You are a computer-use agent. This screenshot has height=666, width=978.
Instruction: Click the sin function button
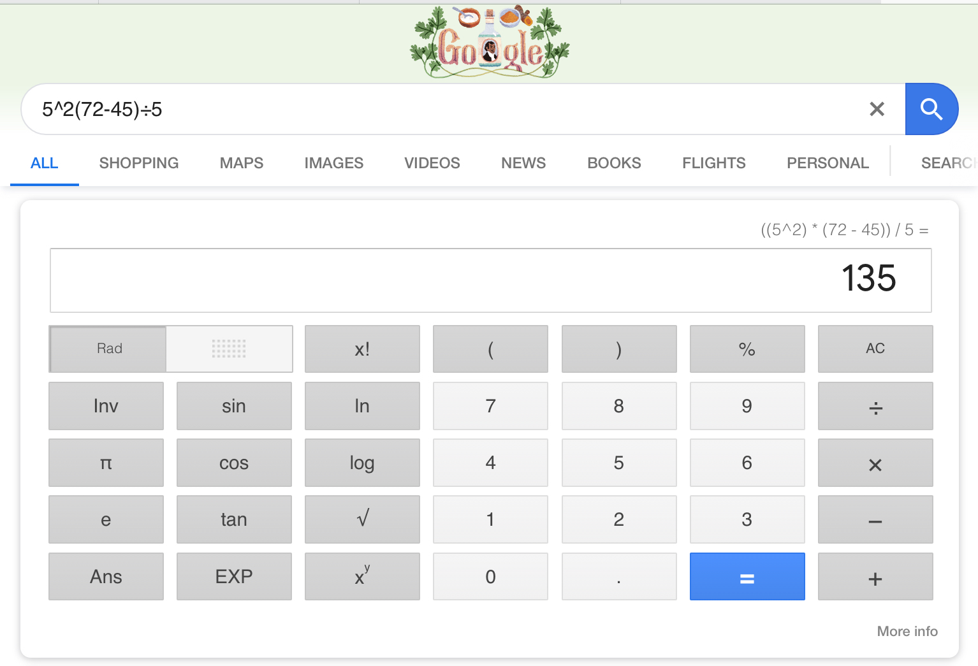tap(234, 406)
